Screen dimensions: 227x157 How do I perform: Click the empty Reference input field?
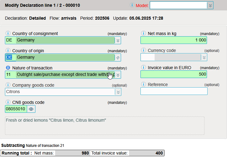pos(174,91)
